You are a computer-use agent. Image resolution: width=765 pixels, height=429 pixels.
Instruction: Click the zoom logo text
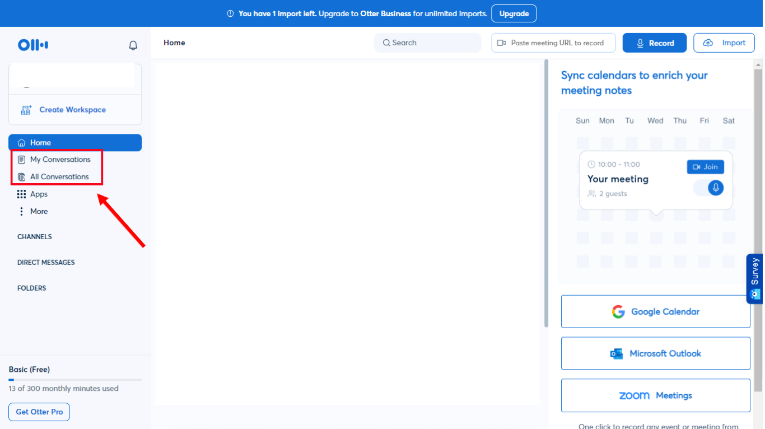coord(634,395)
